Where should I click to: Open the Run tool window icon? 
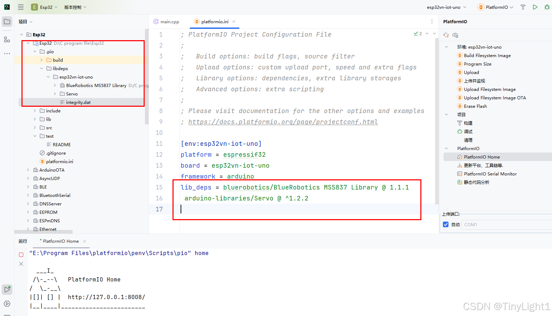(7, 290)
